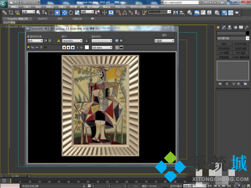Open Rendered Frame Window icon in main toolbar
This screenshot has width=251, height=188.
point(231,13)
